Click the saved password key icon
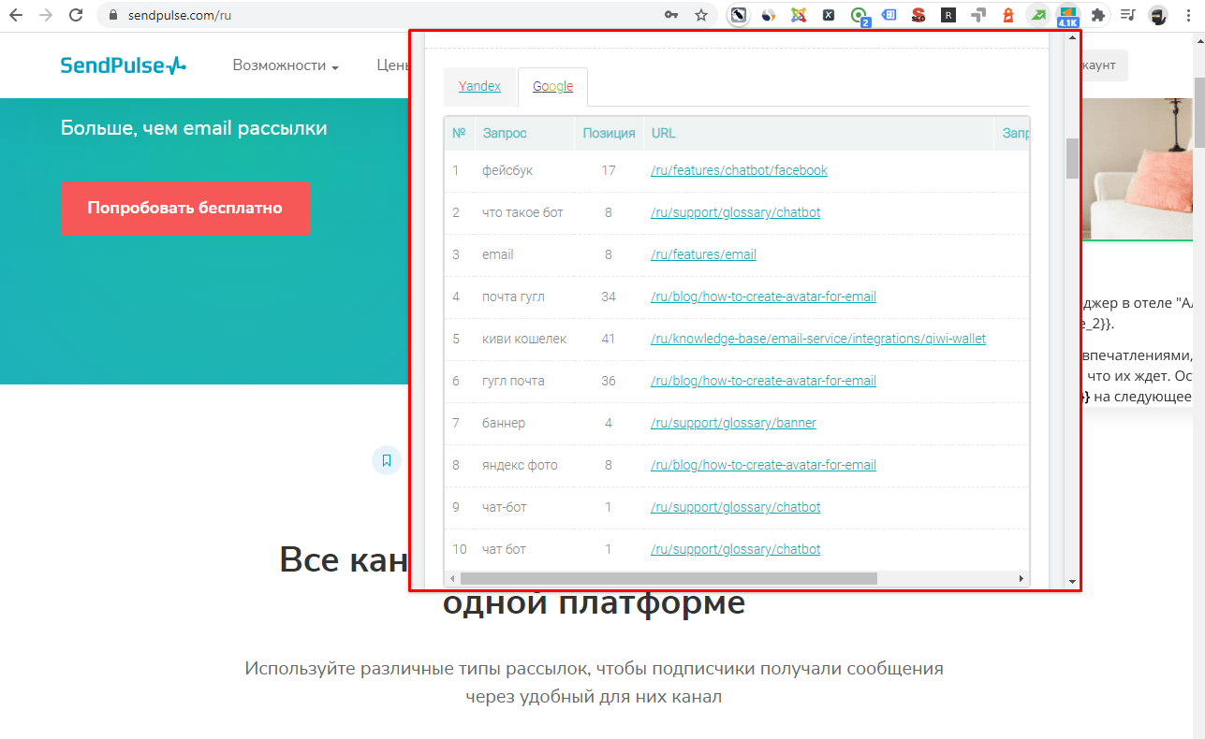This screenshot has height=739, width=1205. (670, 15)
